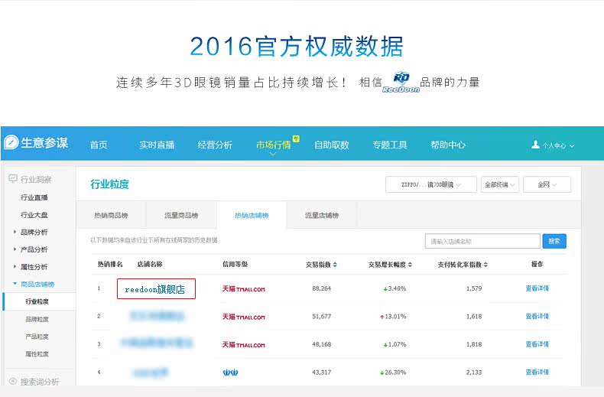This screenshot has width=604, height=397.
Task: Collapse 商品店铺榜 in the sidebar
Action: tap(15, 284)
